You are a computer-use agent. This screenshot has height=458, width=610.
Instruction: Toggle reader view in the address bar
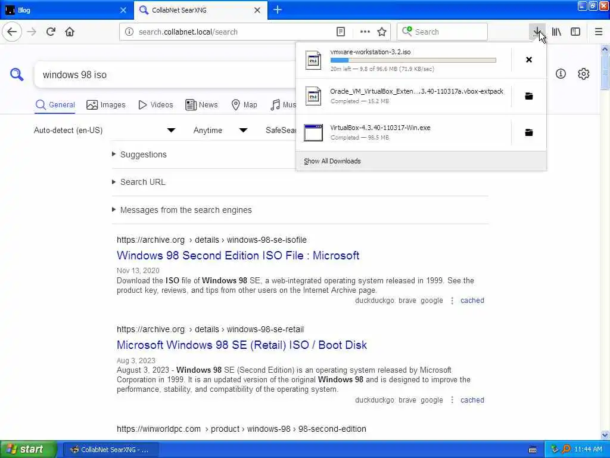(x=340, y=32)
